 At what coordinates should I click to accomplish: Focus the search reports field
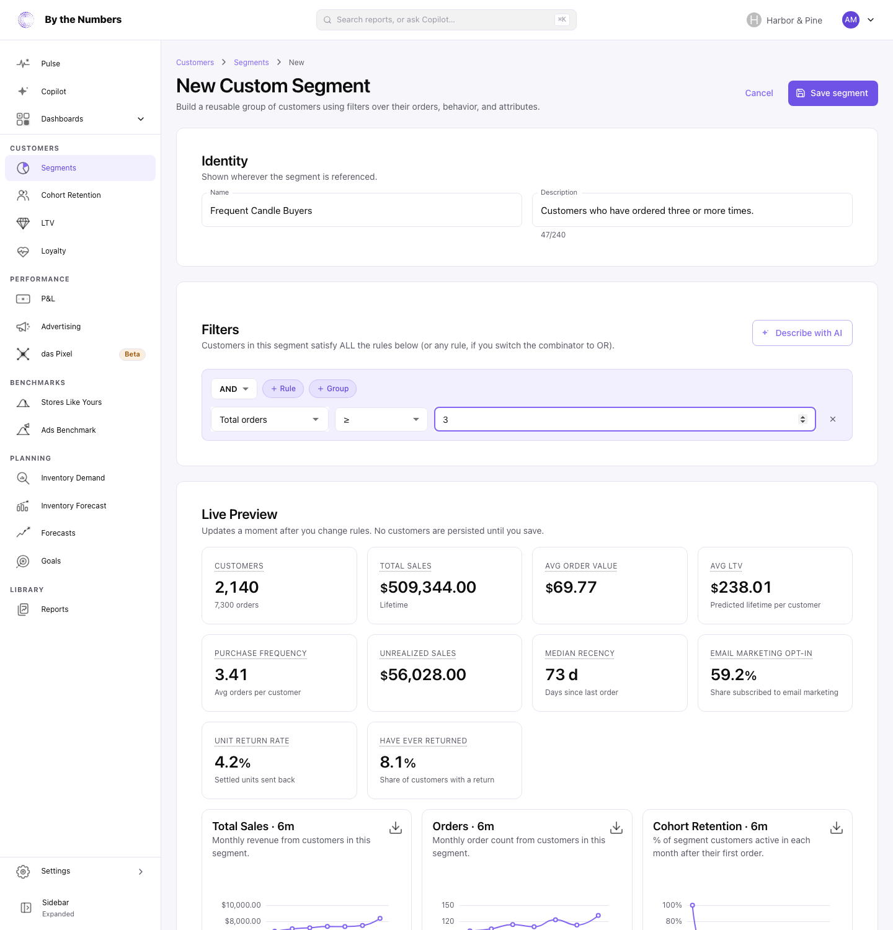coord(446,20)
